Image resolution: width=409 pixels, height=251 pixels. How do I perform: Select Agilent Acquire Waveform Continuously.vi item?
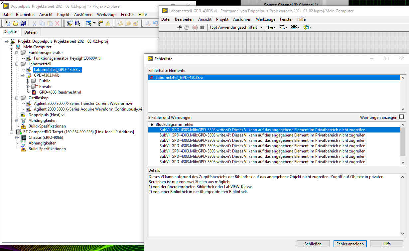[88, 109]
